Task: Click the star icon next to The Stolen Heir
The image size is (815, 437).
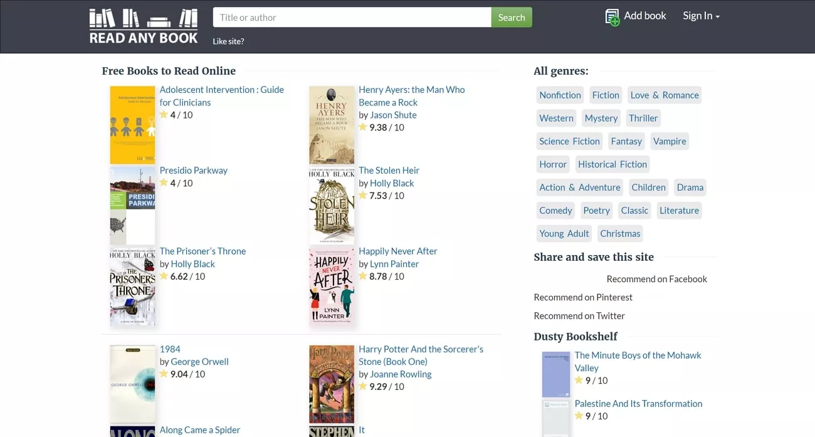Action: point(364,195)
